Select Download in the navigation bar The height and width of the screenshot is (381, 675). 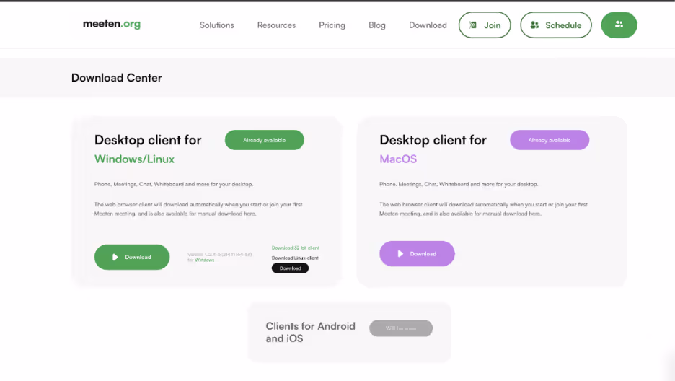[x=428, y=25]
